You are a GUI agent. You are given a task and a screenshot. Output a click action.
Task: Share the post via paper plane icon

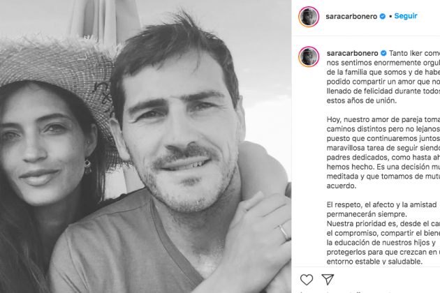coord(328,280)
